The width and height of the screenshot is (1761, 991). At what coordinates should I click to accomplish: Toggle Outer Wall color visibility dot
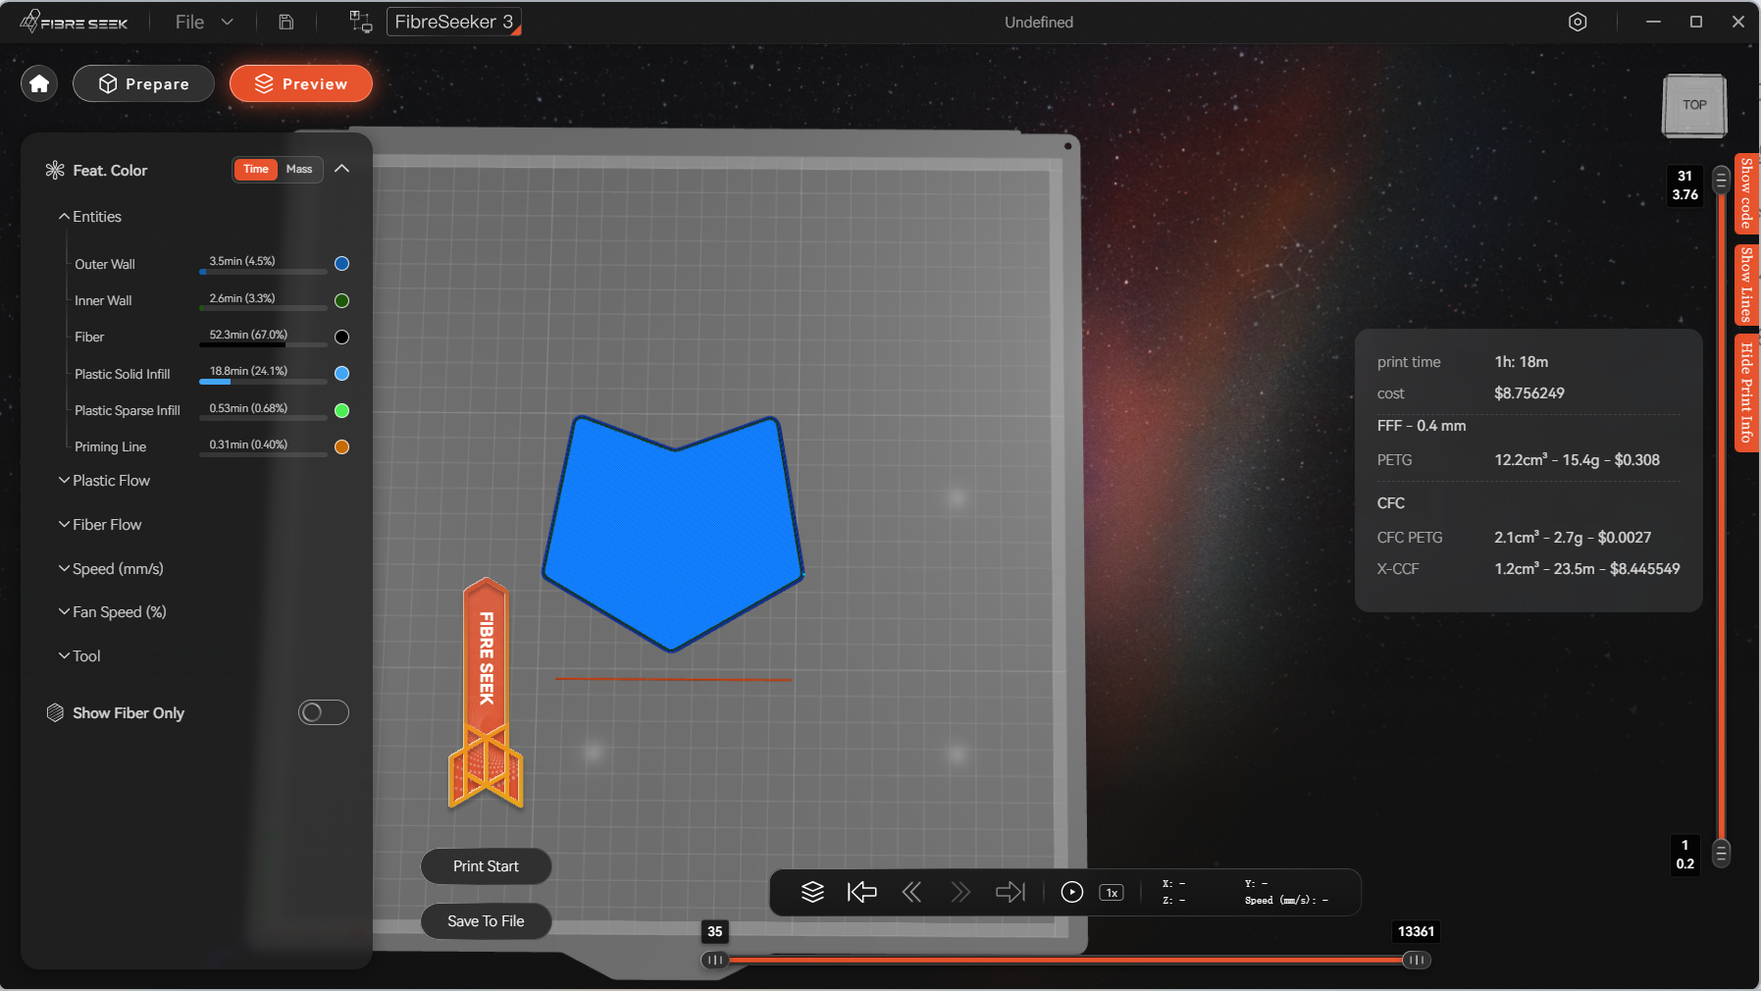click(341, 263)
